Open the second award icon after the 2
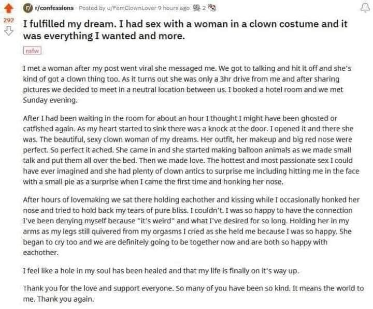Screen dimensions: 373x309 coord(212,8)
